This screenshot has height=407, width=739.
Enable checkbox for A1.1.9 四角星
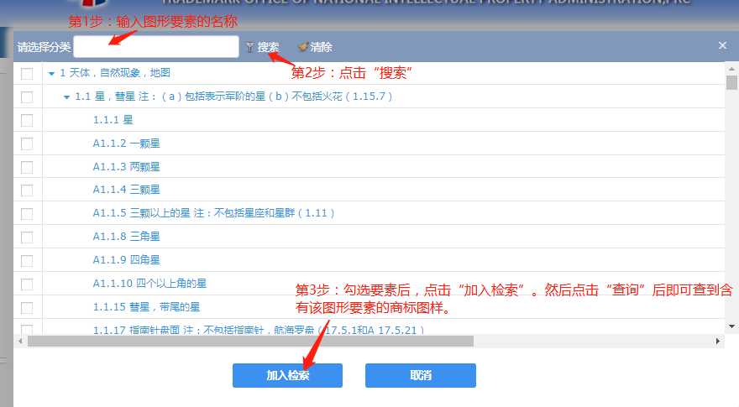pos(27,261)
